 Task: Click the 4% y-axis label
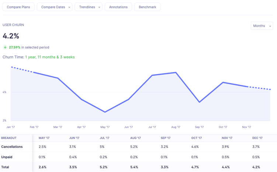[4, 92]
